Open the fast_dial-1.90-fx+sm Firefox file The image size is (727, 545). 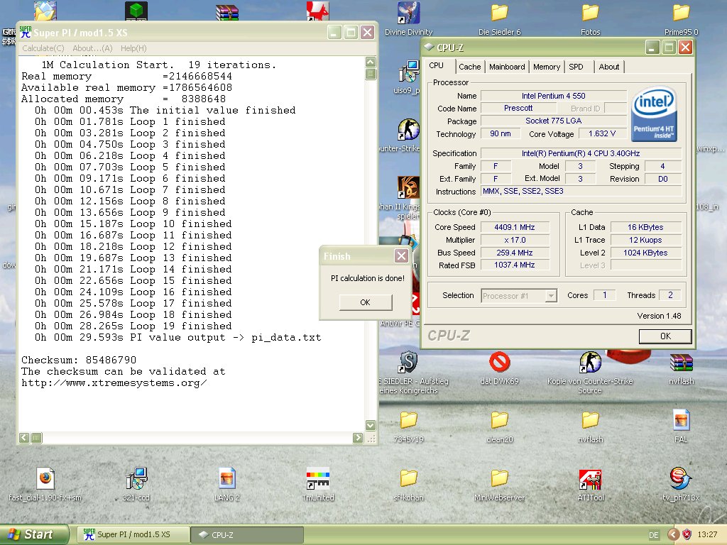coord(45,479)
